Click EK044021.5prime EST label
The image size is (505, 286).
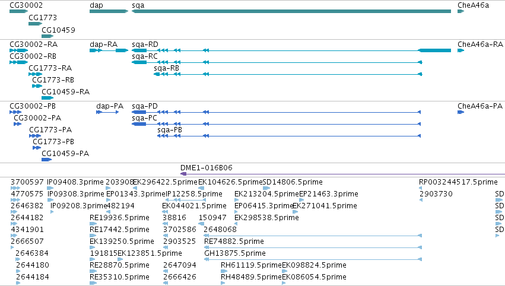click(194, 206)
